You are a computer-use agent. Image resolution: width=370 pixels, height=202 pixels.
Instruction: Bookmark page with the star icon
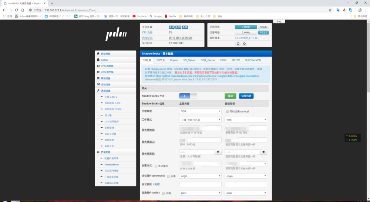(330, 10)
